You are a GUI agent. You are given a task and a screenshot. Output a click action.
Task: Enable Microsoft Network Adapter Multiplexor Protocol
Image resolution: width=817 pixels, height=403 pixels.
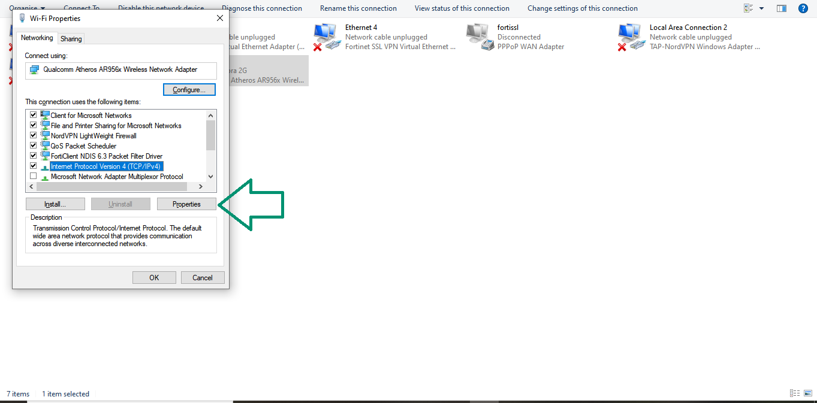(x=34, y=176)
